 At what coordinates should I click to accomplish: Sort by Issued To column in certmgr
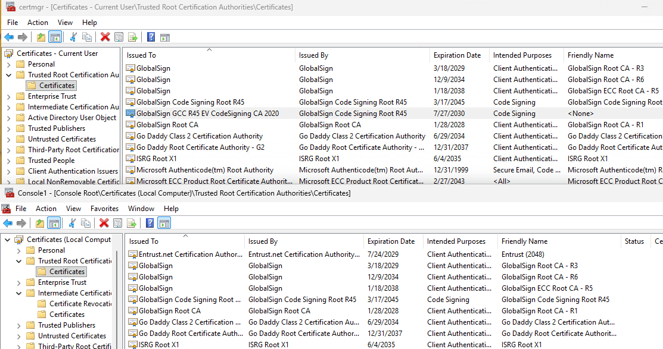pos(209,55)
